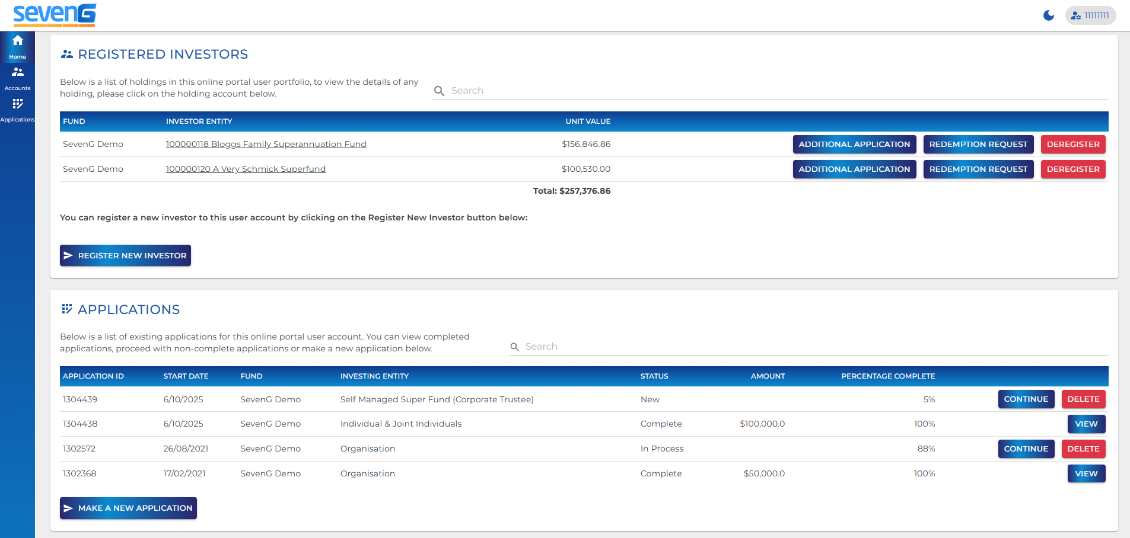Image resolution: width=1130 pixels, height=538 pixels.
Task: Select the Applications icon in the sidebar
Action: point(18,108)
